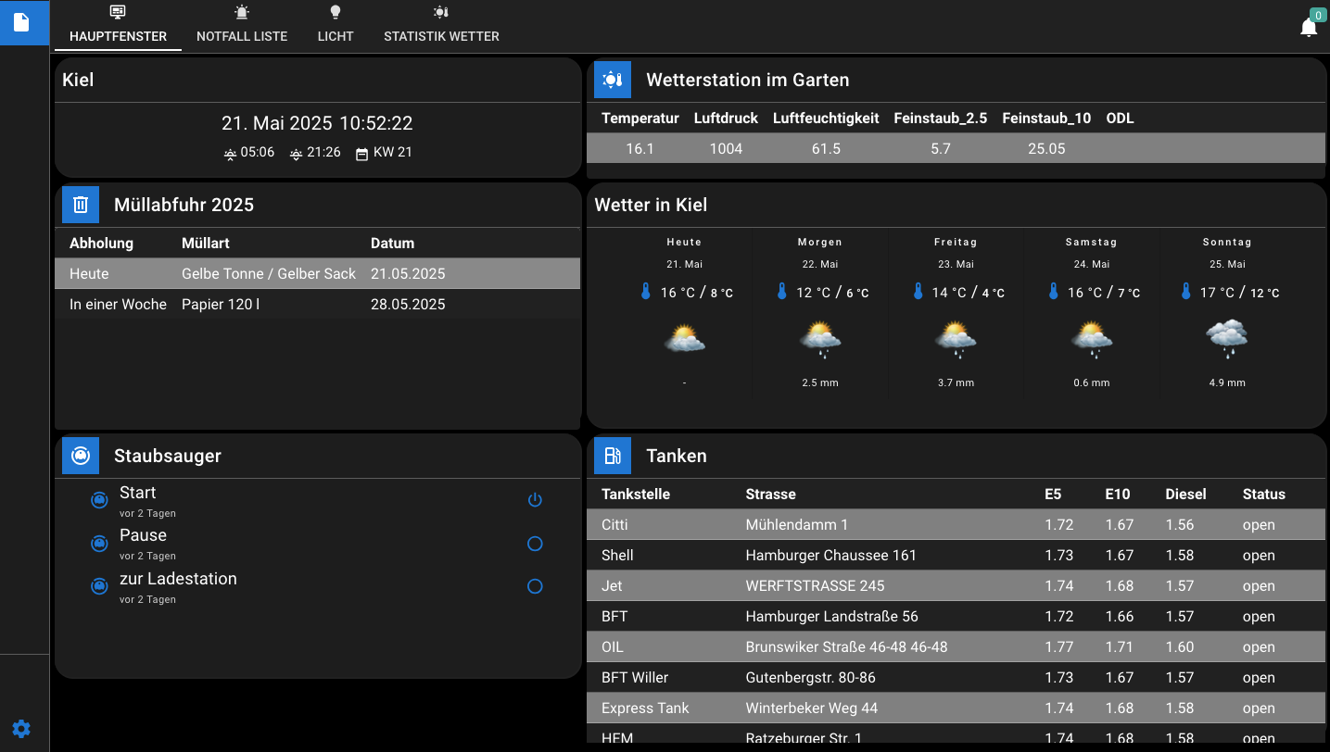Toggle the zur Ladestation circle button

(535, 586)
